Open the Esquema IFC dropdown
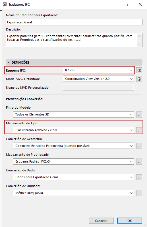Screen dimensions: 147x227 [x=98, y=70]
